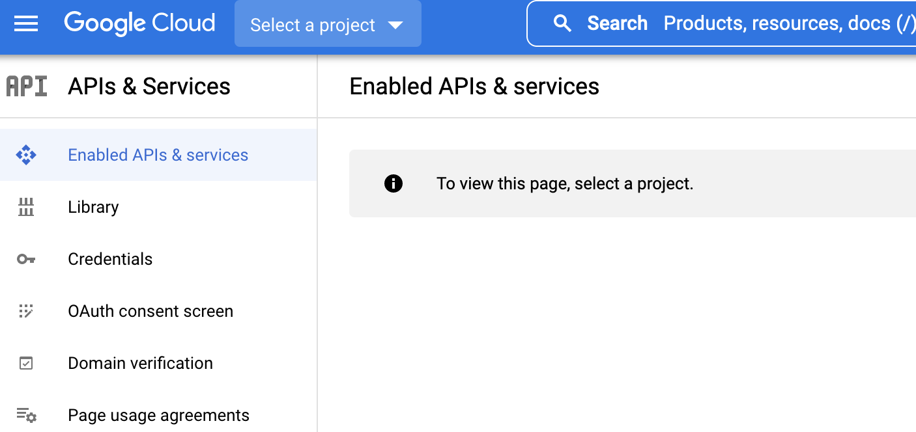Click the Enabled APIs & services heading
This screenshot has height=432, width=916.
474,86
